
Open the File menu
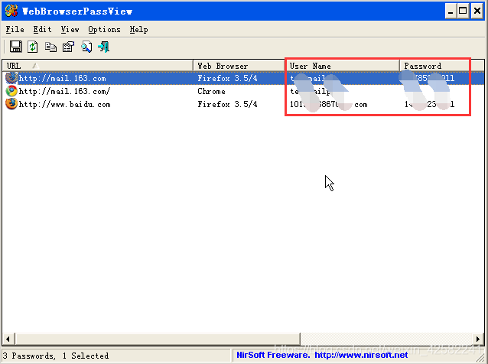(15, 30)
